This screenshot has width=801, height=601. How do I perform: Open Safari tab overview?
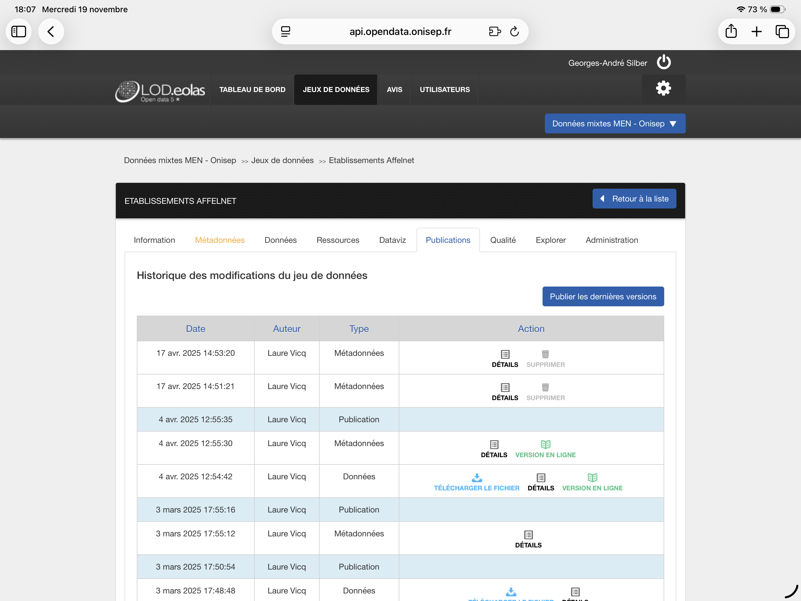pos(782,31)
